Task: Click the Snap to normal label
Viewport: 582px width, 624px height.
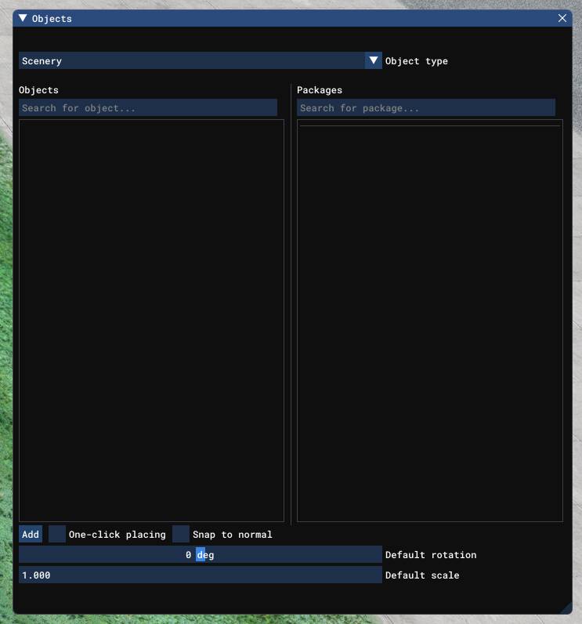Action: click(x=233, y=535)
